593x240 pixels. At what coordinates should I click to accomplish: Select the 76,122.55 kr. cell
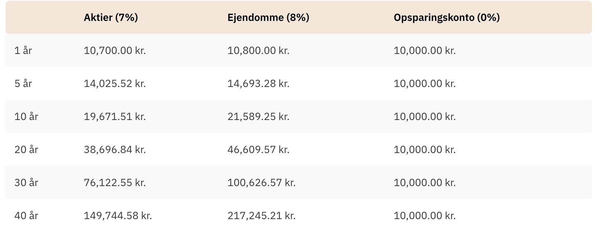pos(115,183)
